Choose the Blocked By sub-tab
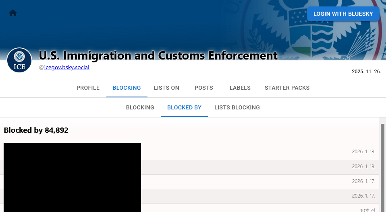Image resolution: width=386 pixels, height=212 pixels. point(184,107)
